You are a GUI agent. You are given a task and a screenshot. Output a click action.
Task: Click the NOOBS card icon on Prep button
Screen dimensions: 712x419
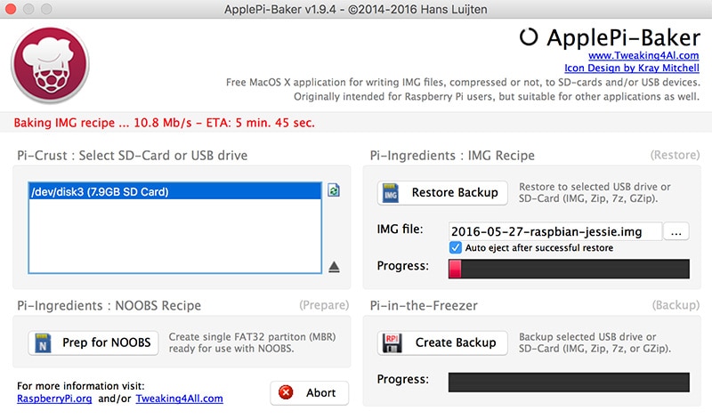point(43,342)
